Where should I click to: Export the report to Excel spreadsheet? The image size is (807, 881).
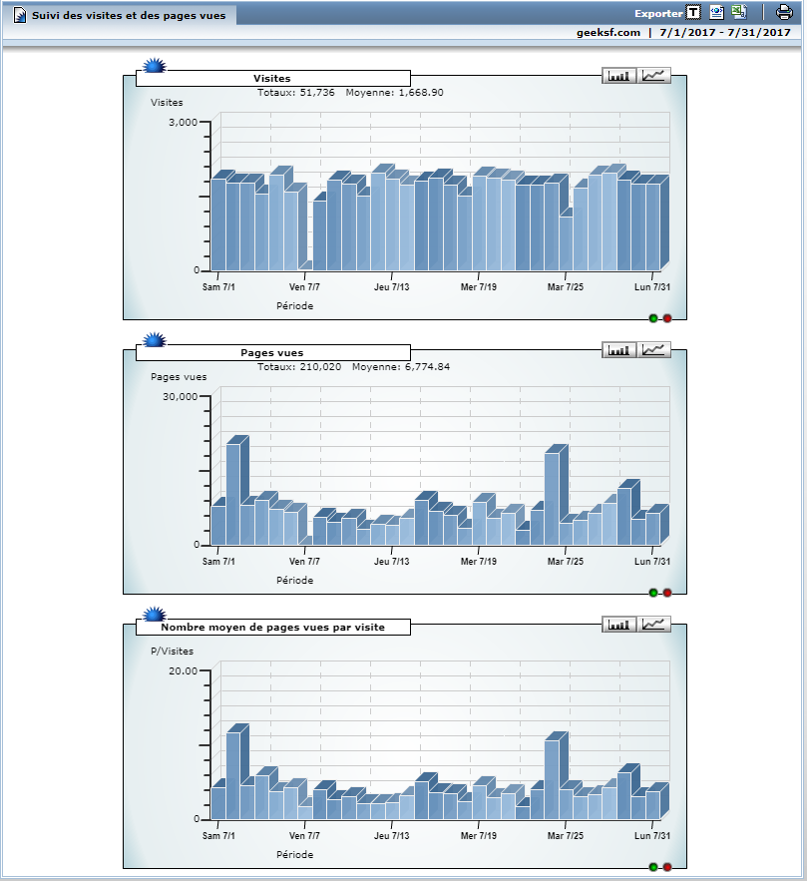tap(739, 12)
